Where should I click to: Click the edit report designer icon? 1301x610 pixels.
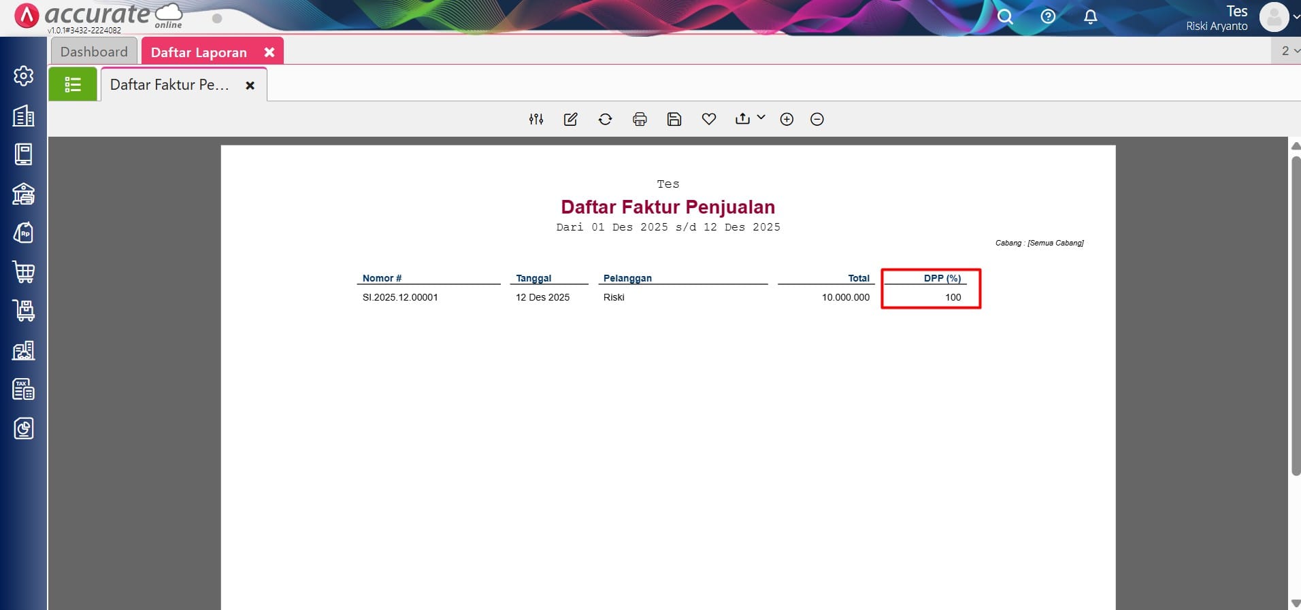click(x=570, y=120)
